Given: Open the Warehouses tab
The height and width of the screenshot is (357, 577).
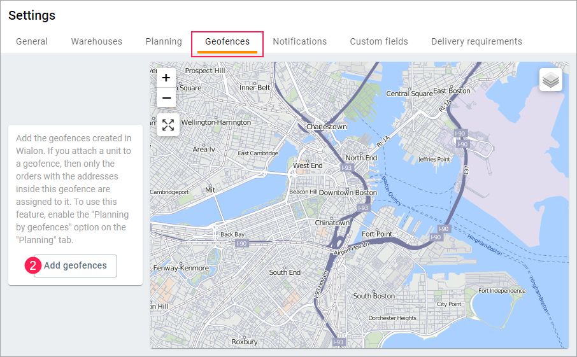Looking at the screenshot, I should pos(96,41).
